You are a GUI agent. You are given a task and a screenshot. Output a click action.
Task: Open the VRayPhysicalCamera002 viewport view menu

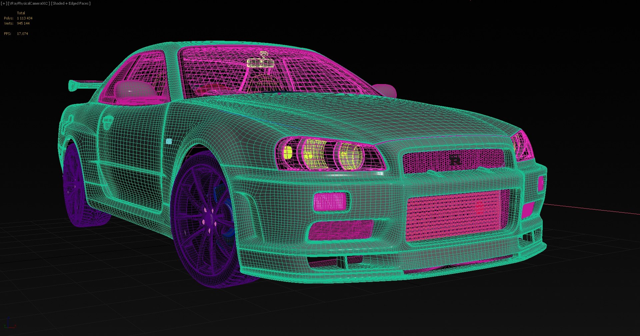29,3
